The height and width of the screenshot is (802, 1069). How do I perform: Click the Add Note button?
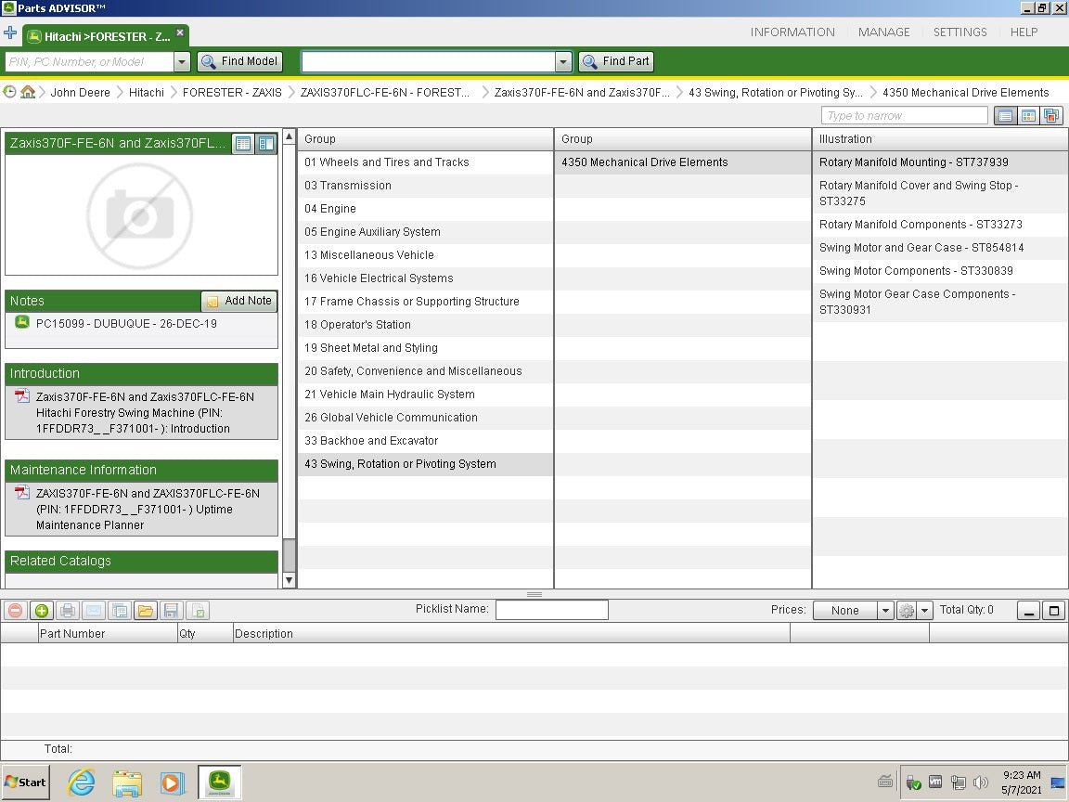point(239,301)
